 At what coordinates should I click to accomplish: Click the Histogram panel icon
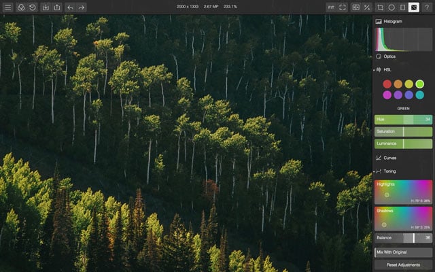tap(379, 21)
